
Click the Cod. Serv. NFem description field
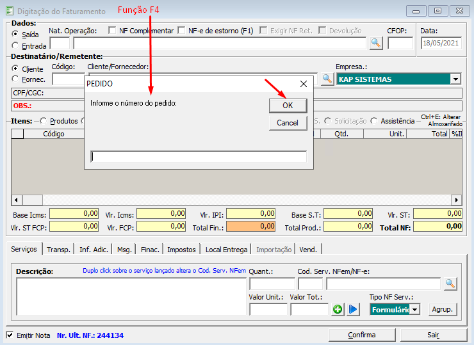[384, 284]
